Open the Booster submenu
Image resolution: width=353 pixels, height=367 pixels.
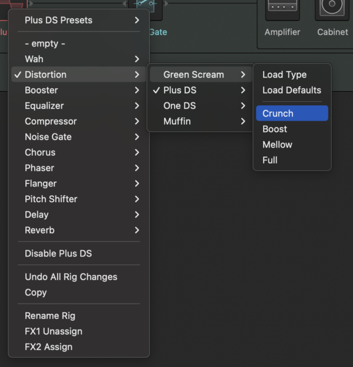[x=79, y=90]
